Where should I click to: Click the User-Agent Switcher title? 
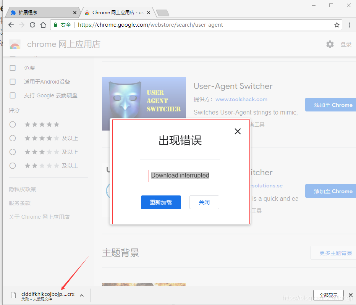pyautogui.click(x=233, y=86)
